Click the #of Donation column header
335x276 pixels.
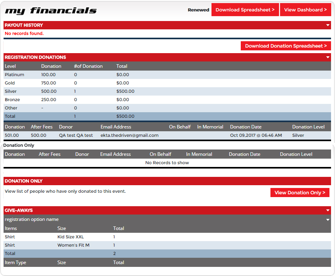tap(88, 66)
